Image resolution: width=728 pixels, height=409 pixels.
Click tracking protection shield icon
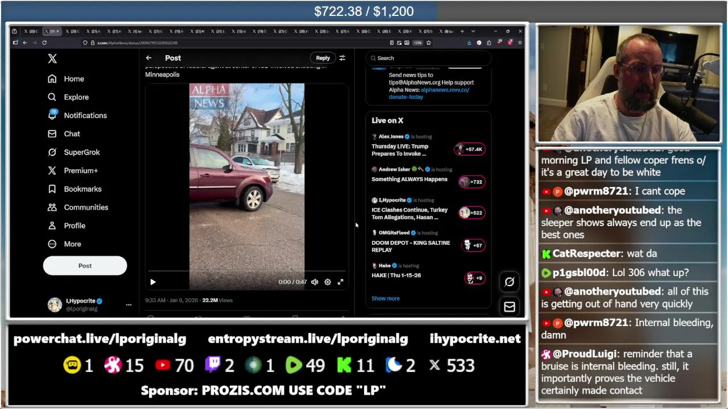click(x=85, y=43)
